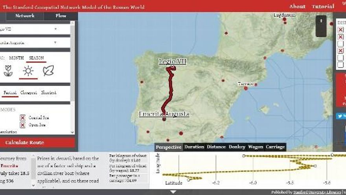
Task: Click the Lugdunum city marker
Action: (x=284, y=19)
